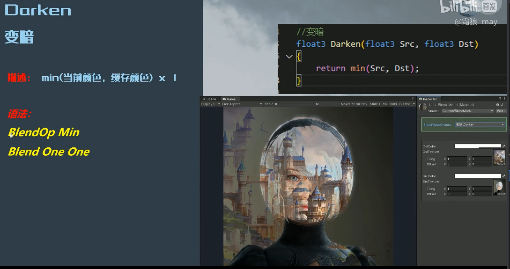The height and width of the screenshot is (269, 510).
Task: Click the SrcColor color swatch
Action: (478, 176)
